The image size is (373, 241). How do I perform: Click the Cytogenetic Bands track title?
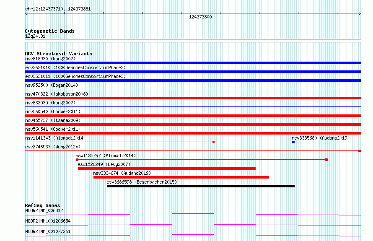tap(50, 31)
